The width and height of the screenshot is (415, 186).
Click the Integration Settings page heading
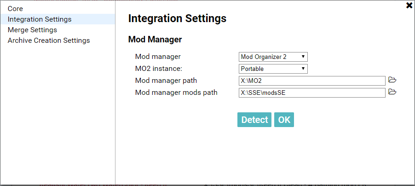177,18
